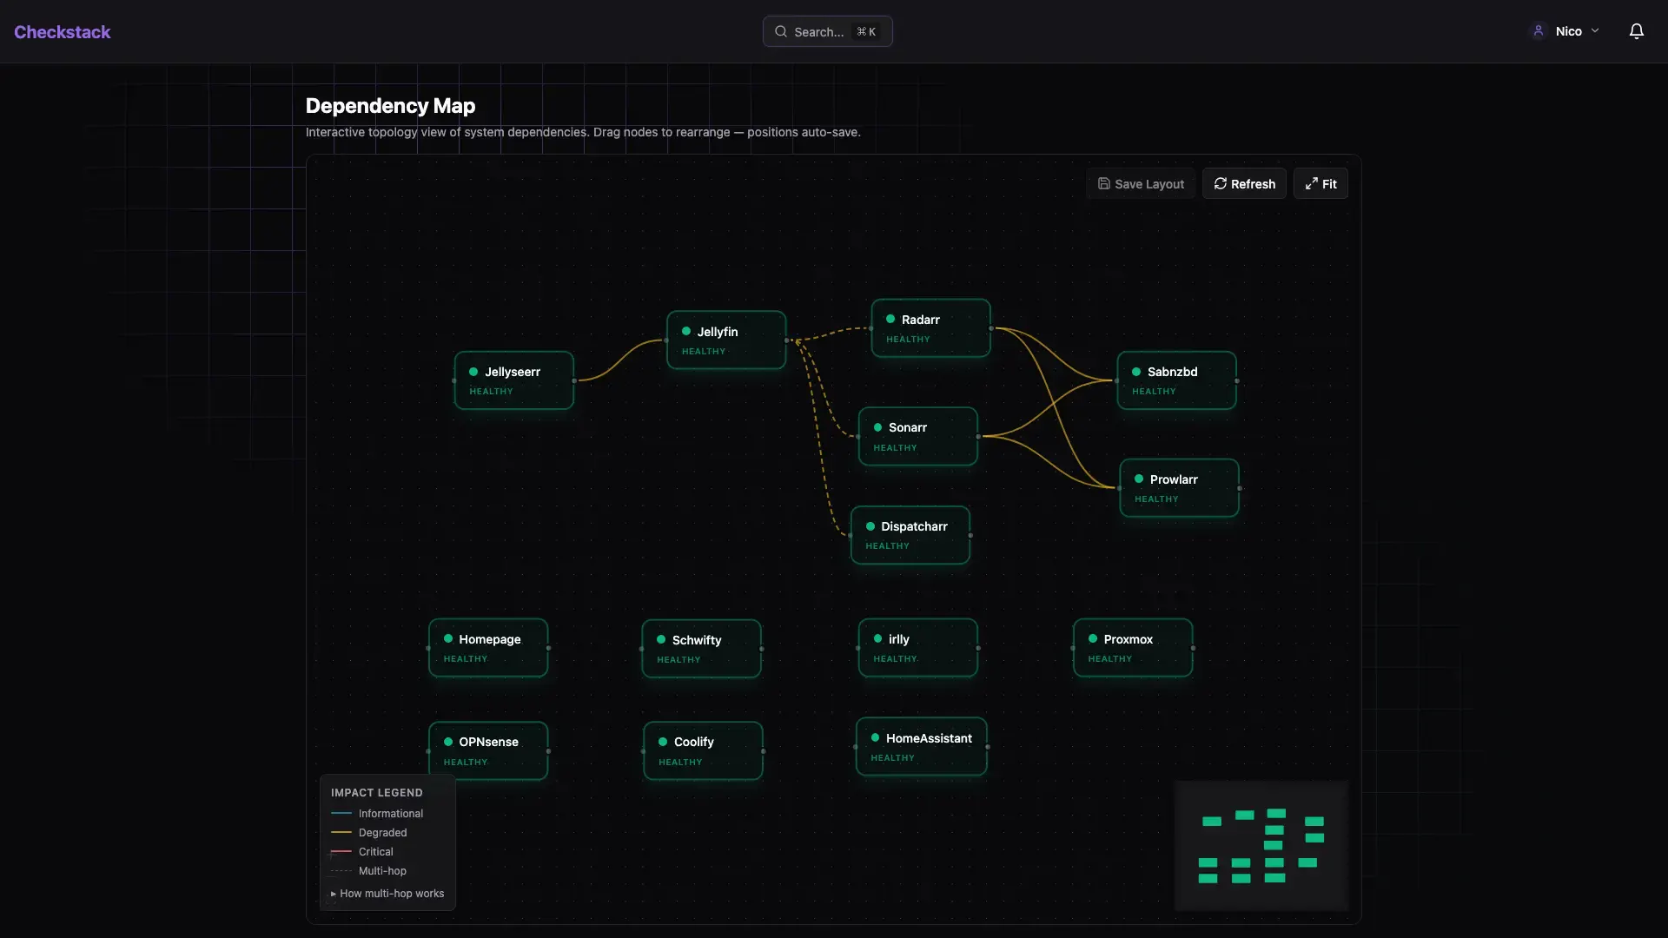Click the Degraded legend entry

pos(369,833)
